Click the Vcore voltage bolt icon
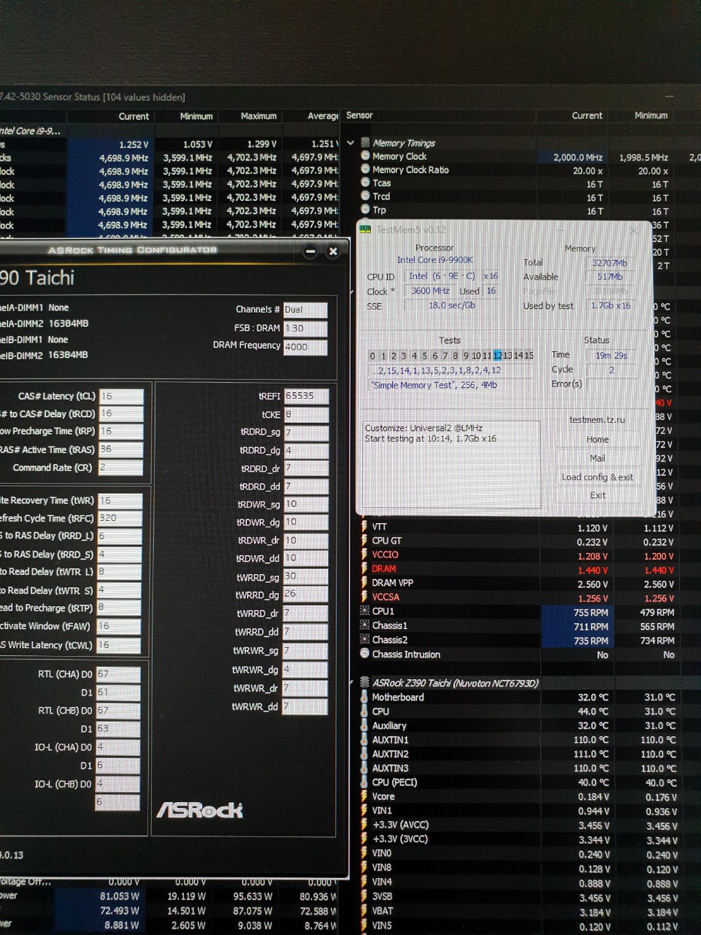Viewport: 701px width, 935px height. 364,797
